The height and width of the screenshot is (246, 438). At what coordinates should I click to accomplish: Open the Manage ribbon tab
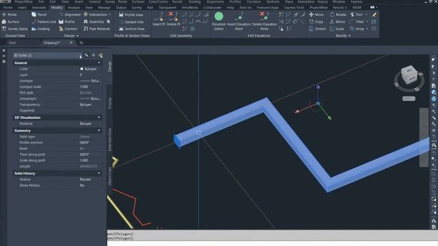[x=104, y=8]
